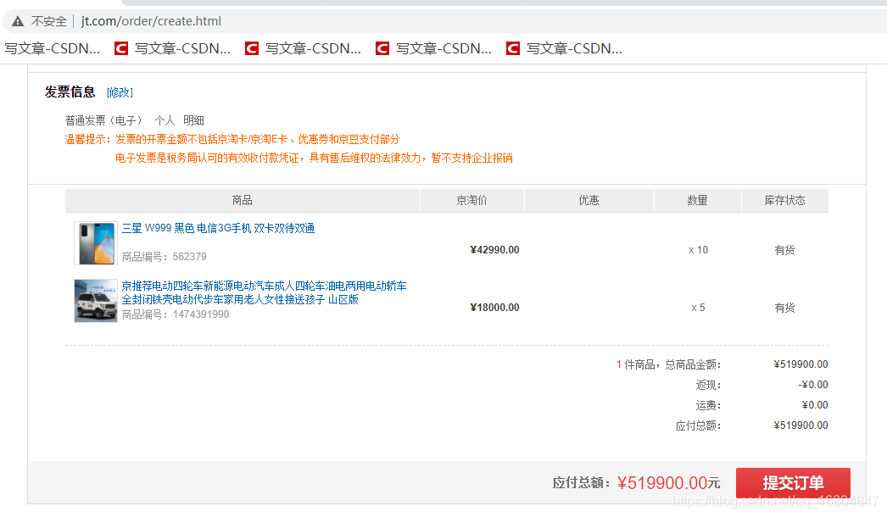Click 有货 status in Samsung phone row
Image resolution: width=887 pixels, height=517 pixels.
pyautogui.click(x=784, y=250)
